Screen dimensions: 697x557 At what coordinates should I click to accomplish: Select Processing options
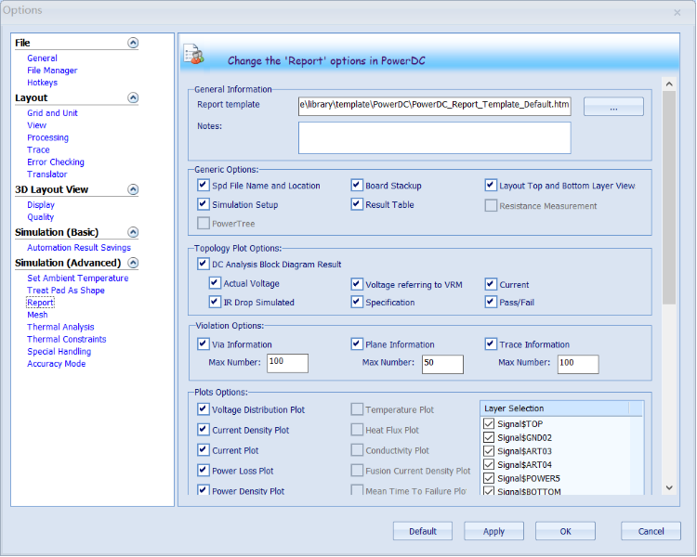[x=47, y=137]
